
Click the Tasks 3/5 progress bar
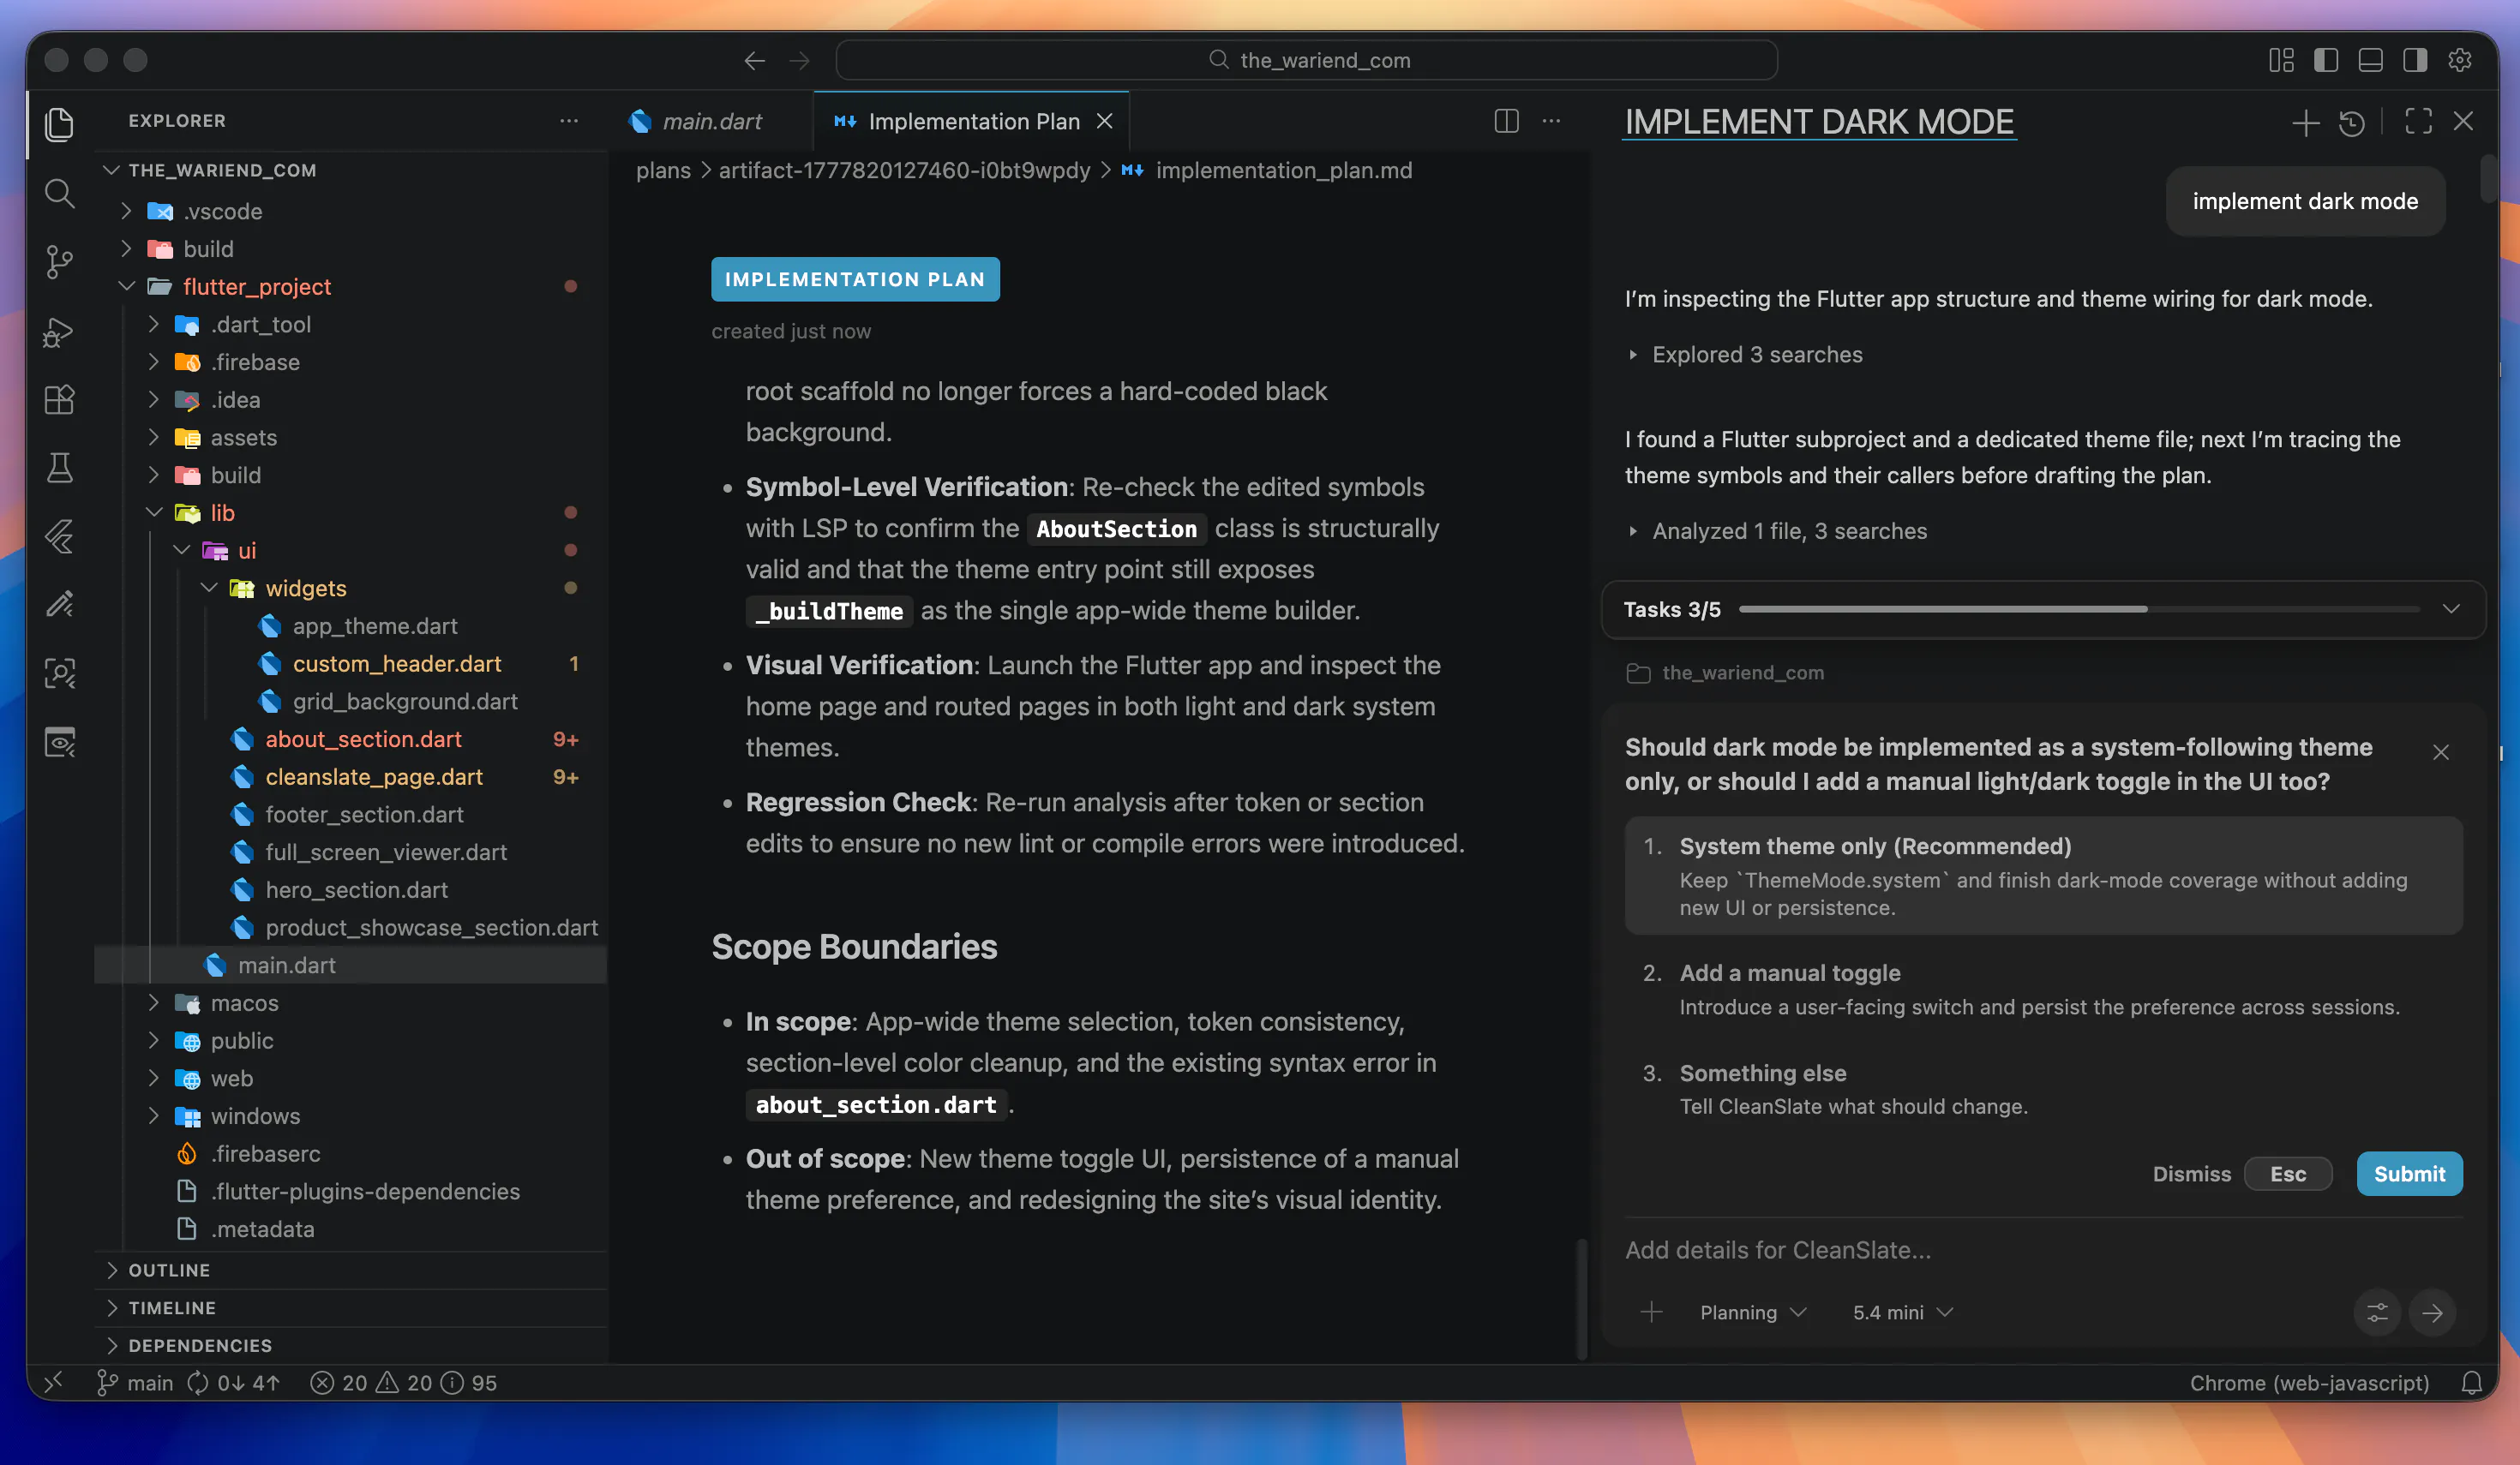2078,608
